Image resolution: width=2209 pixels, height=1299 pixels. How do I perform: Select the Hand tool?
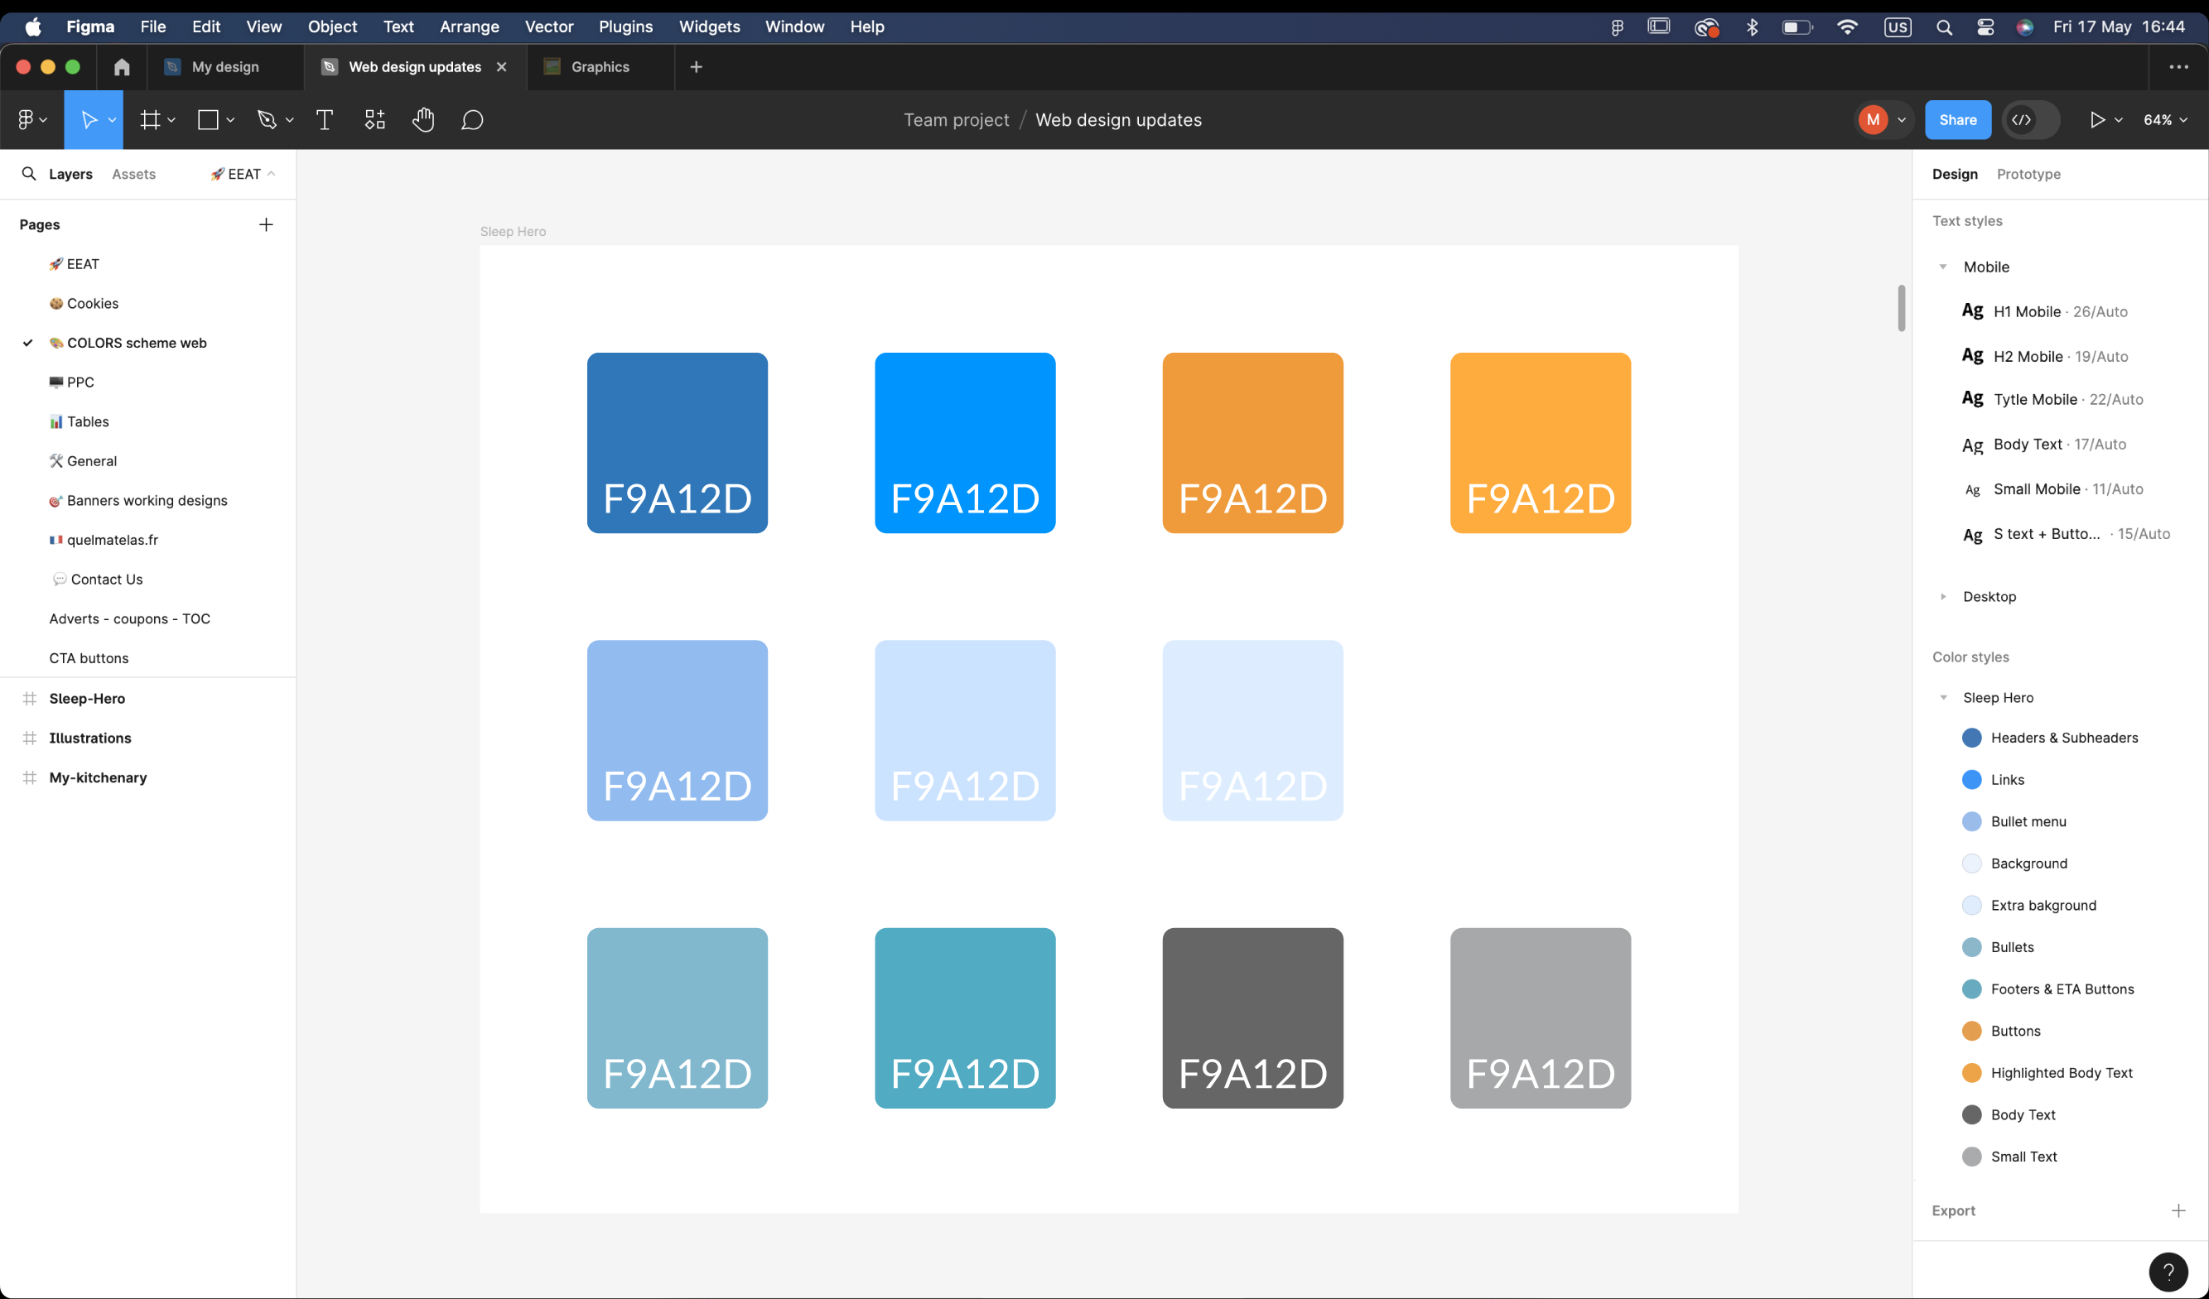pos(423,120)
